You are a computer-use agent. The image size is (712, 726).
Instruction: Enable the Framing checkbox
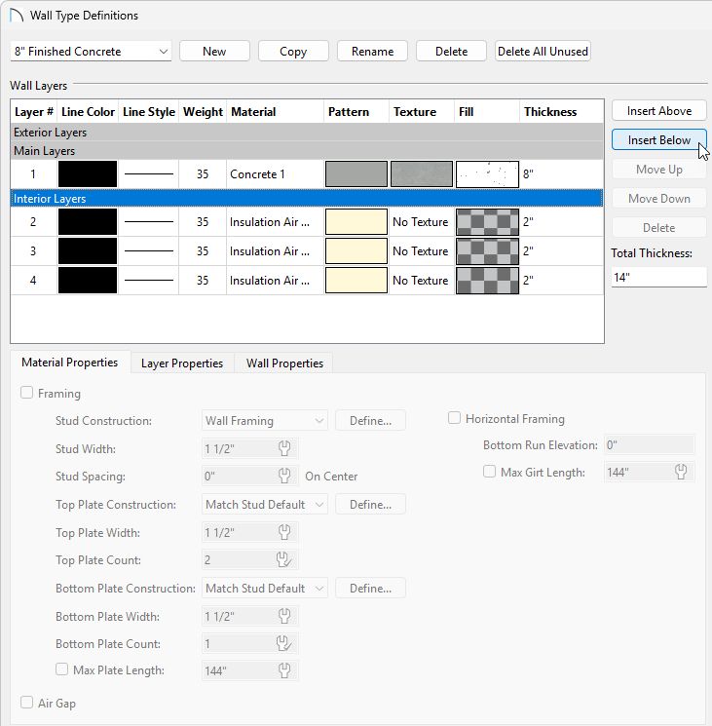27,393
